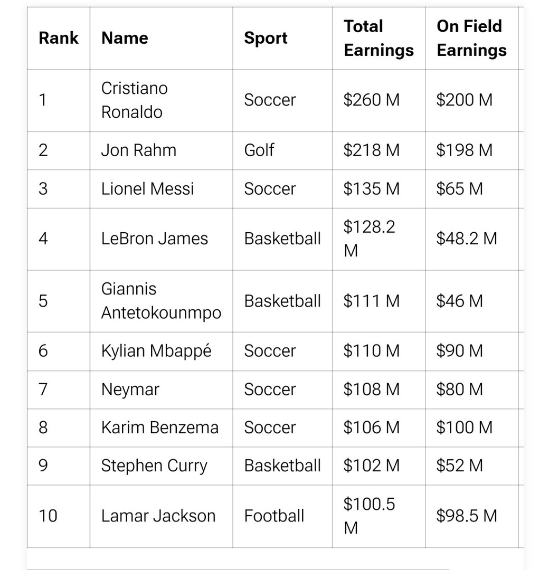This screenshot has height=570, width=549.
Task: Select the Football sport cell
Action: click(x=274, y=516)
